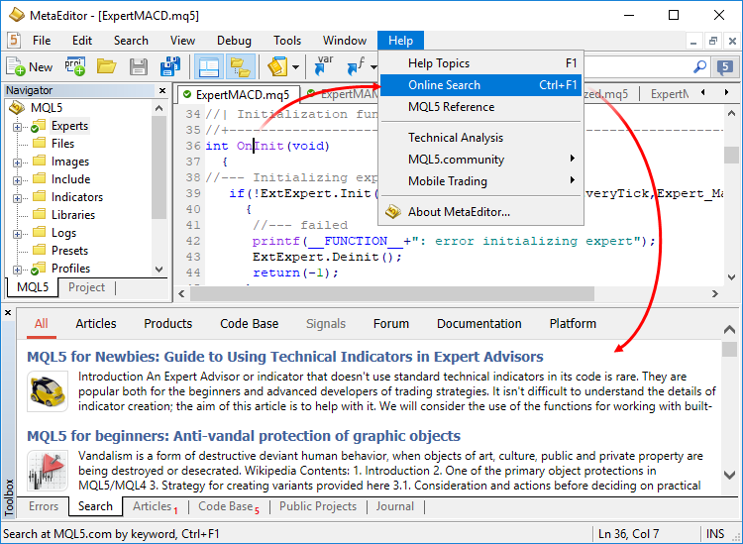The width and height of the screenshot is (743, 544).
Task: Expand the Include folder
Action: tap(17, 180)
